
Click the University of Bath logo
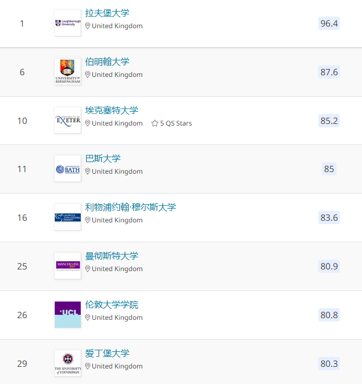67,169
